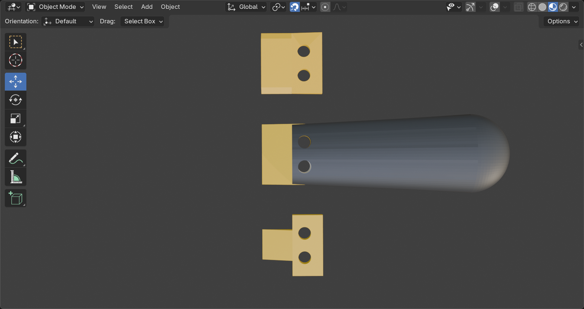This screenshot has width=584, height=309.
Task: Select the Select Box tool in toolbar
Action: (16, 42)
